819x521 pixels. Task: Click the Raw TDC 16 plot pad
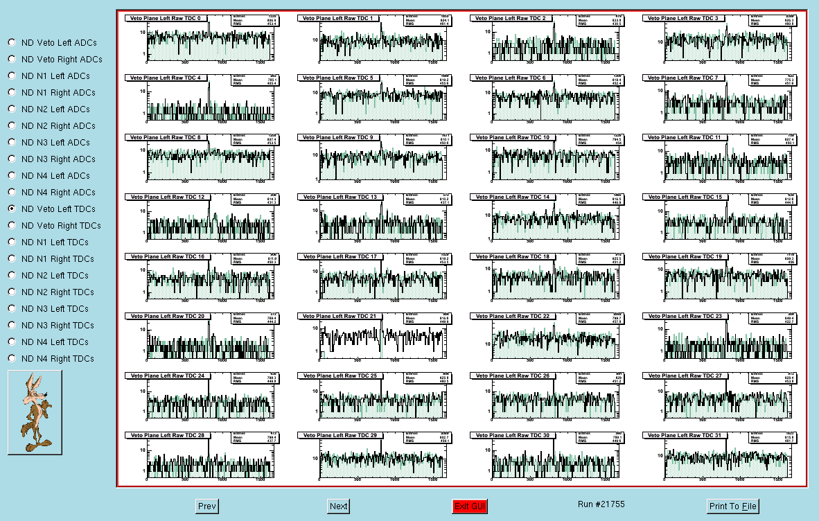[202, 279]
